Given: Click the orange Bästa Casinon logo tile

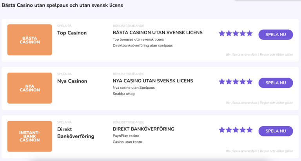Looking at the screenshot, I should (x=30, y=40).
